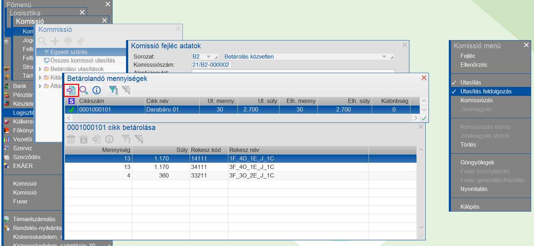Click the Témaelszámolás icon in Főmenü
The image size is (534, 246).
pyautogui.click(x=6, y=219)
